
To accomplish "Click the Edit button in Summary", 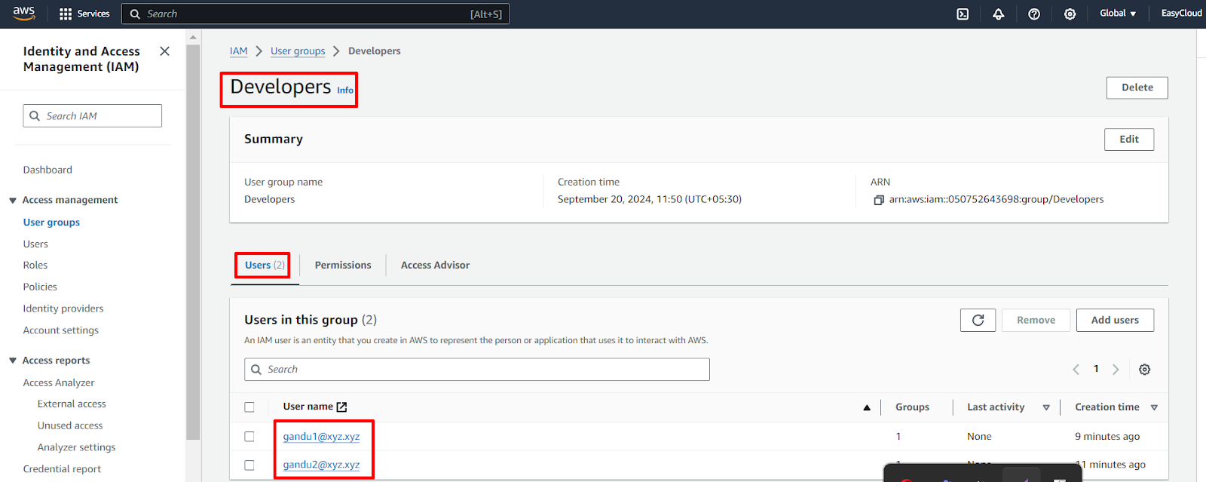I will tap(1128, 139).
